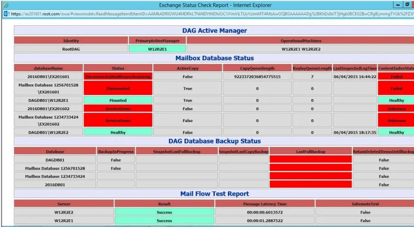
Task: Select the 2016DB01\EX201602 database name
Action: [x=48, y=109]
